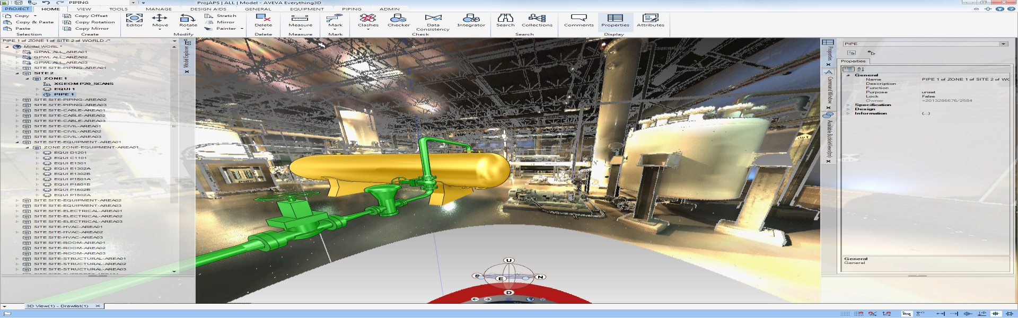Open the Attributes display

[x=651, y=20]
